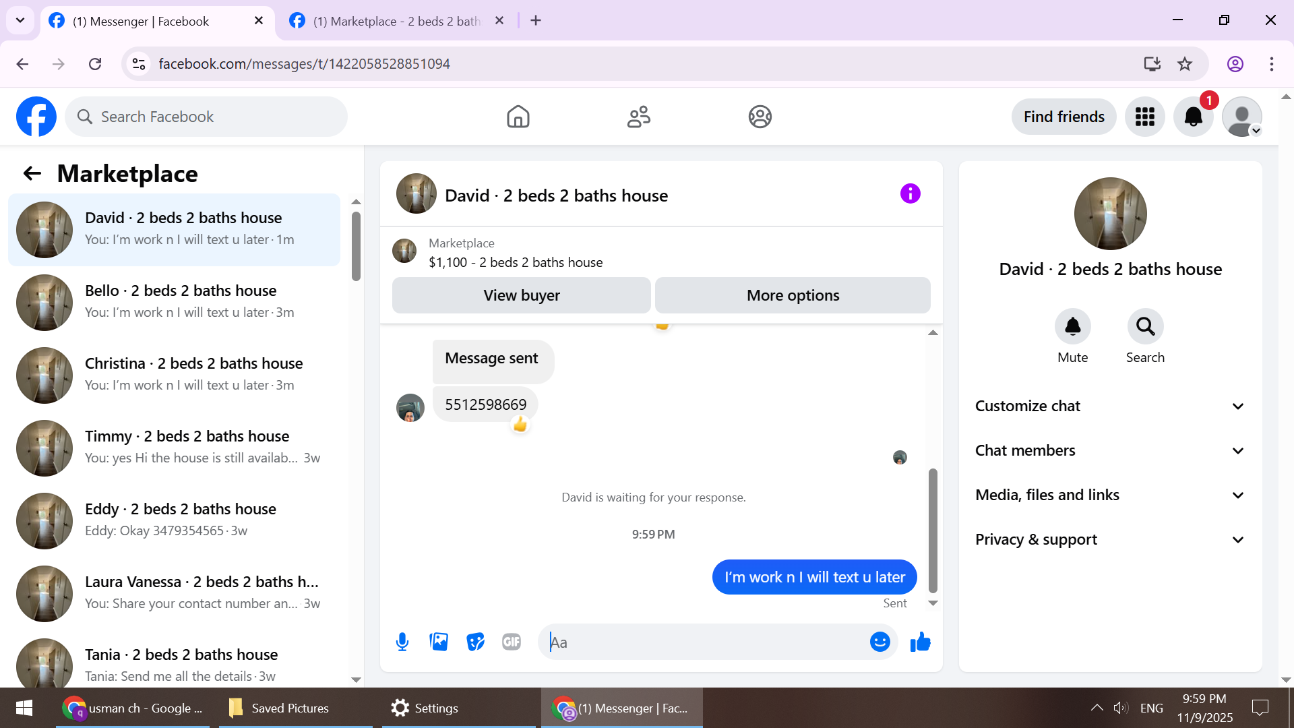Close the Marketplace browser tab
This screenshot has width=1294, height=728.
(x=499, y=21)
